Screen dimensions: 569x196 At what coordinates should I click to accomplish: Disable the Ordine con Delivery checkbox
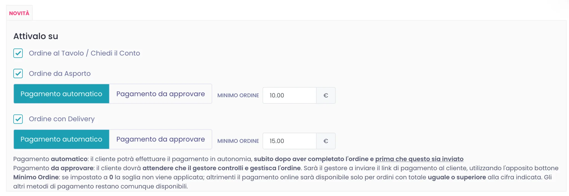point(18,119)
